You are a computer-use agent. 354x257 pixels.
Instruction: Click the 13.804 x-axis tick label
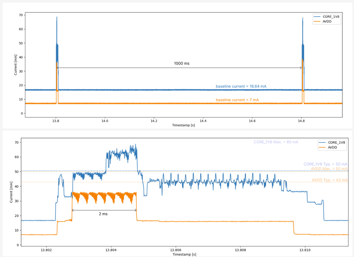[x=111, y=250]
